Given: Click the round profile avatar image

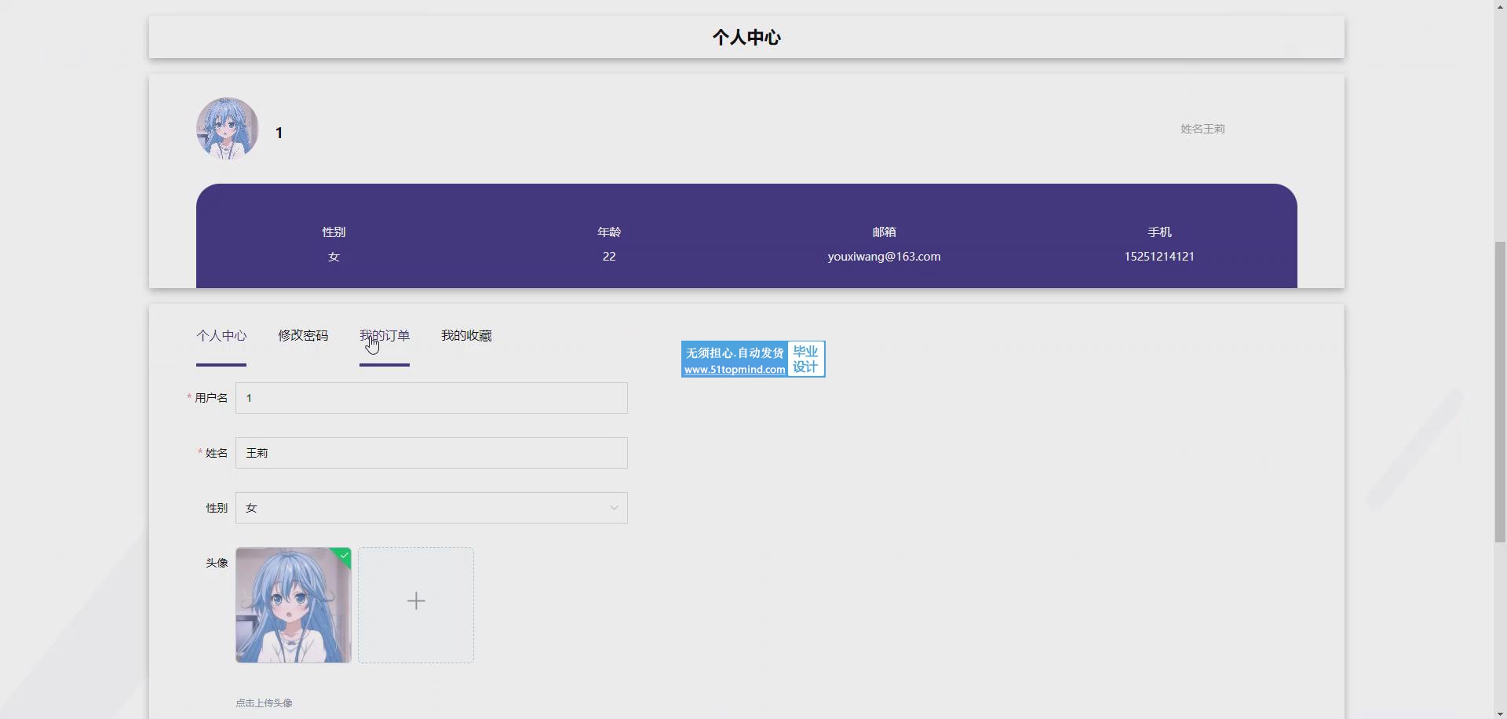Looking at the screenshot, I should [x=228, y=129].
